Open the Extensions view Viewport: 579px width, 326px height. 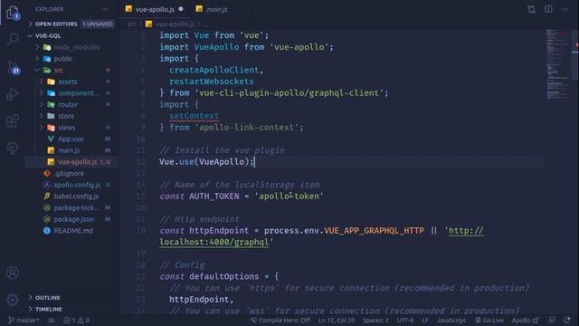point(13,120)
